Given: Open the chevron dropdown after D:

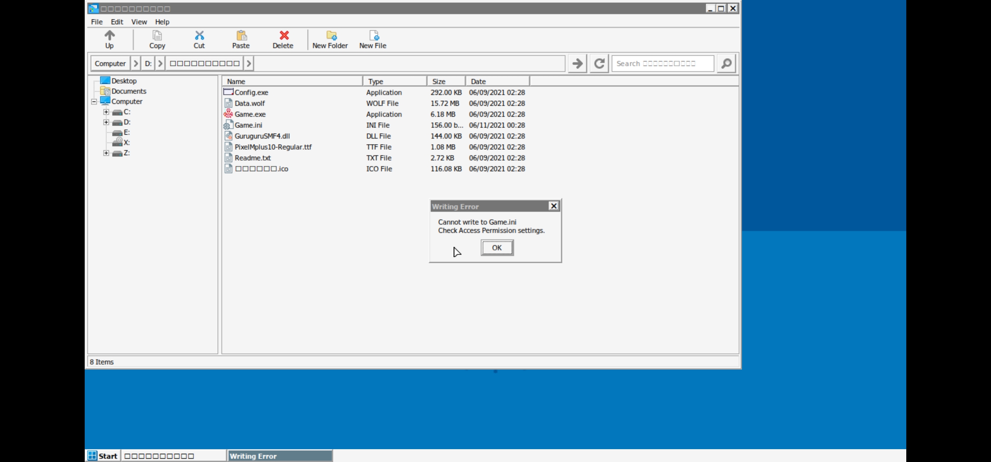Looking at the screenshot, I should (160, 64).
